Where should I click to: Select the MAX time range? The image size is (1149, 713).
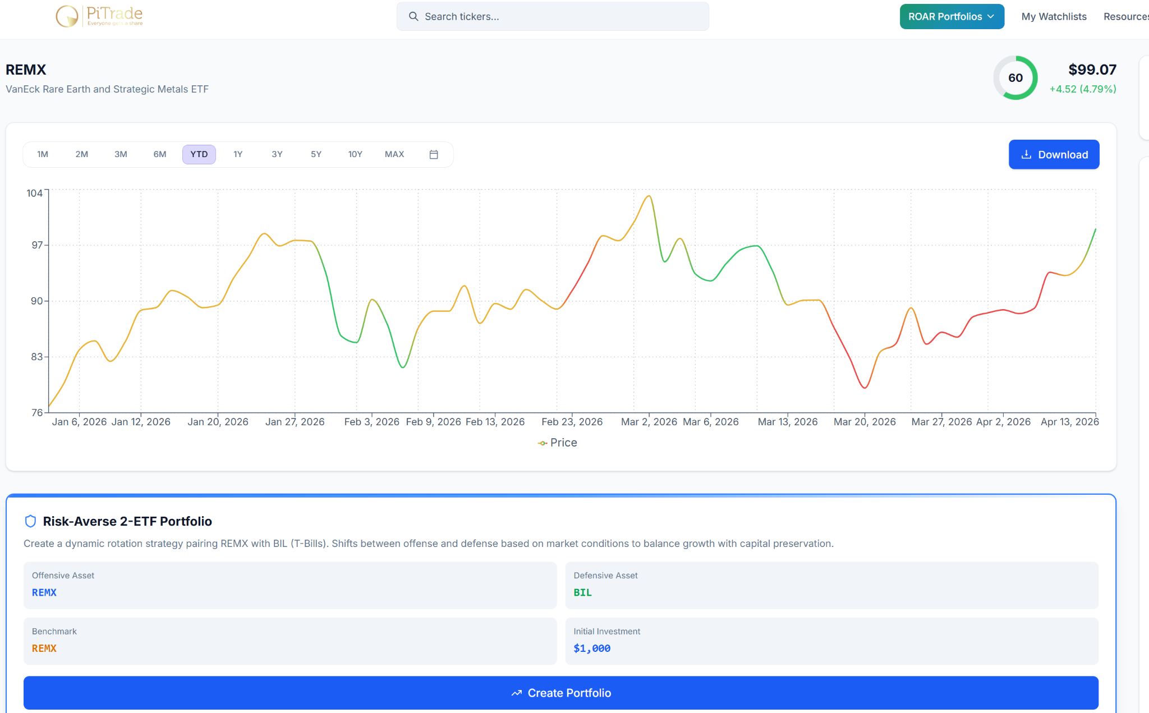pyautogui.click(x=394, y=154)
